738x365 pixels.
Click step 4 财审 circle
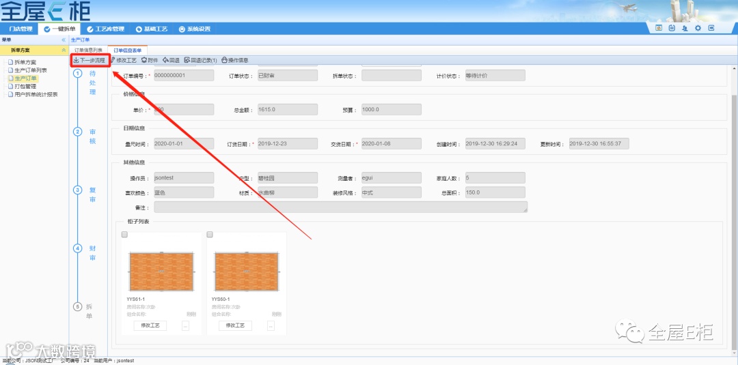click(78, 248)
